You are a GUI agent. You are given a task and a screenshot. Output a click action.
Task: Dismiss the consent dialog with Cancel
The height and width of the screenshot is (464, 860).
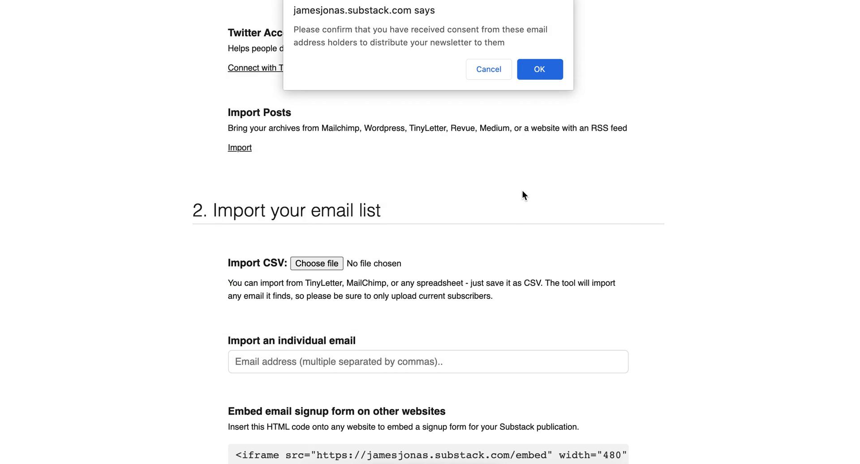tap(489, 69)
